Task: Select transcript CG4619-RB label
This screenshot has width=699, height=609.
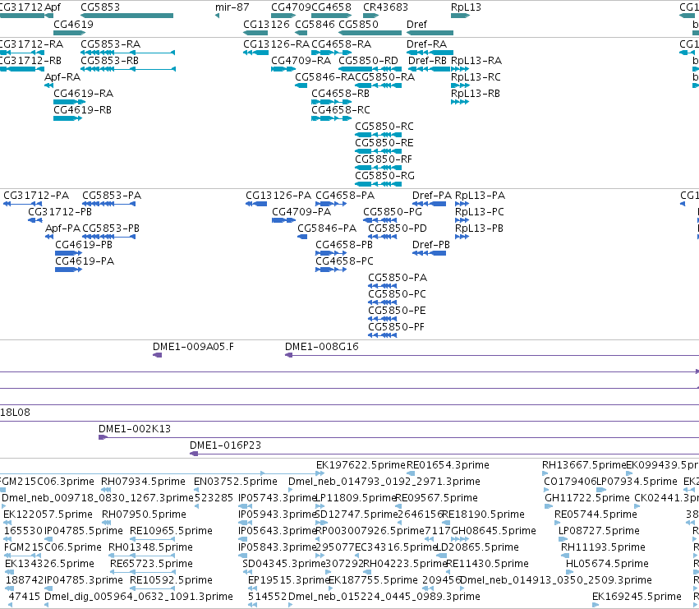Action: pos(82,110)
